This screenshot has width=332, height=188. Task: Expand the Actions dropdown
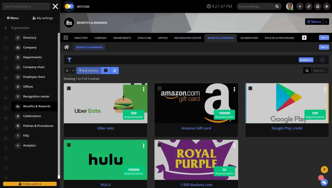pyautogui.click(x=306, y=60)
